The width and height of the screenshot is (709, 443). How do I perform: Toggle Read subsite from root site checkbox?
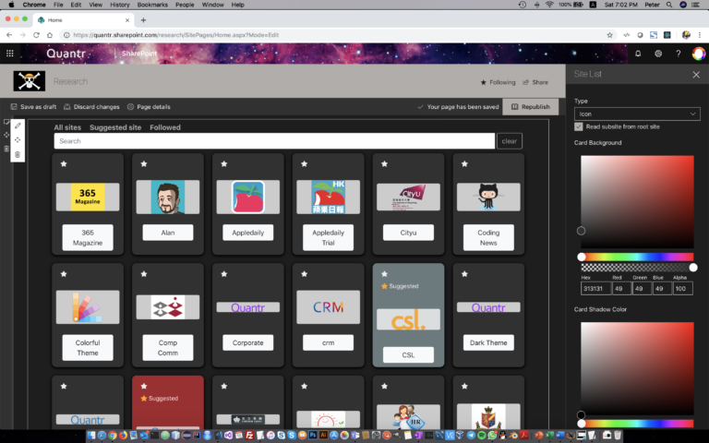point(578,127)
